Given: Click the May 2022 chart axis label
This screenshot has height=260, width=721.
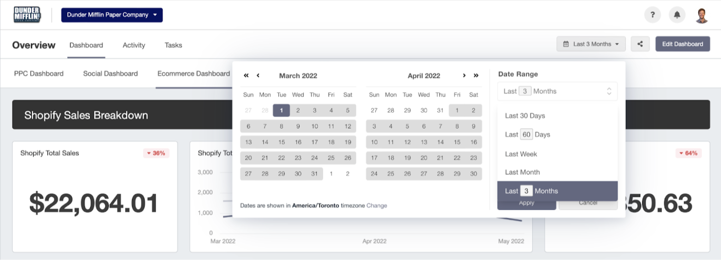Looking at the screenshot, I should 511,241.
